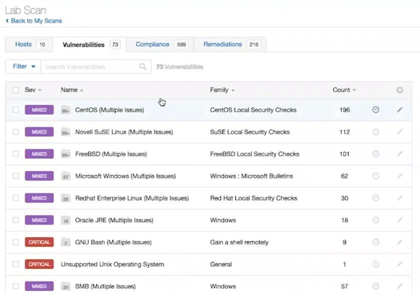Open the Filter dropdown

[x=23, y=66]
